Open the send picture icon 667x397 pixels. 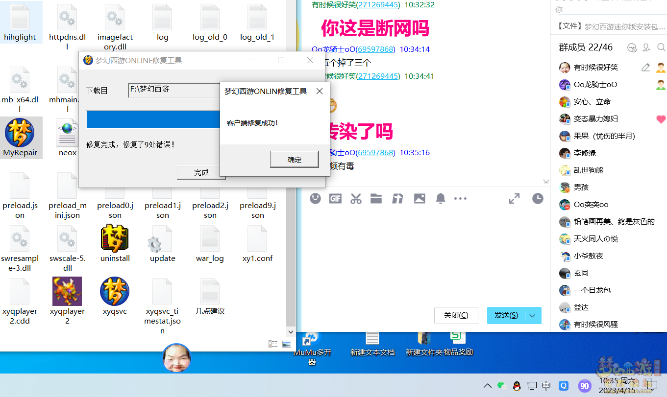click(420, 199)
